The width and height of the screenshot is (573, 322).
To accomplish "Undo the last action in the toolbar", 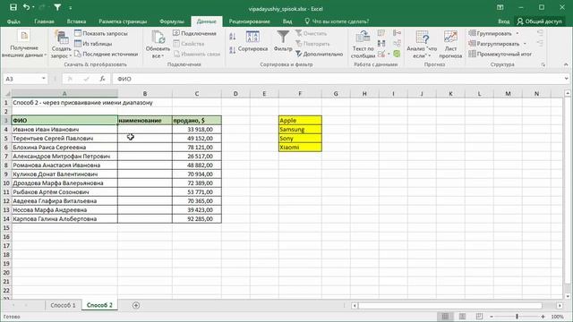I will coord(26,7).
